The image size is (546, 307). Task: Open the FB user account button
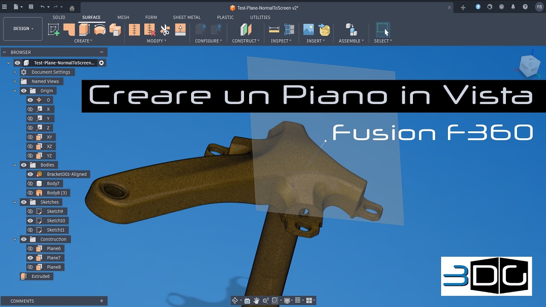pos(539,7)
